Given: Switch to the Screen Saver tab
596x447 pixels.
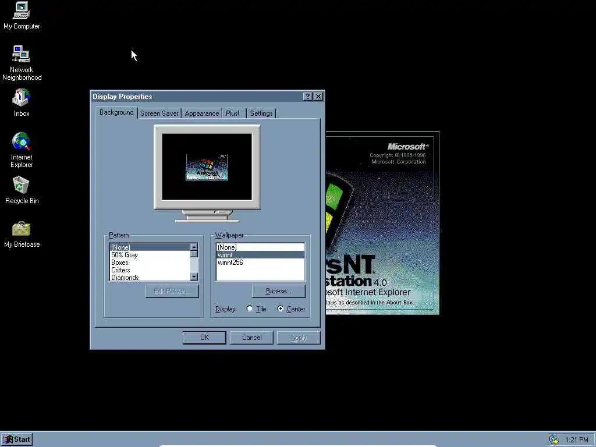Looking at the screenshot, I should coord(159,113).
